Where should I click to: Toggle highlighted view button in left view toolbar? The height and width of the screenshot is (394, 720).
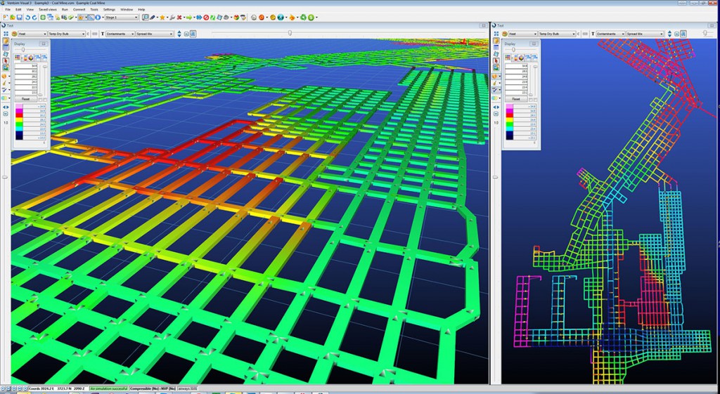[193, 34]
